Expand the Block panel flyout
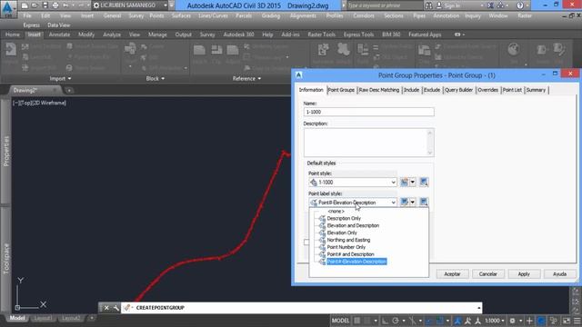 156,79
